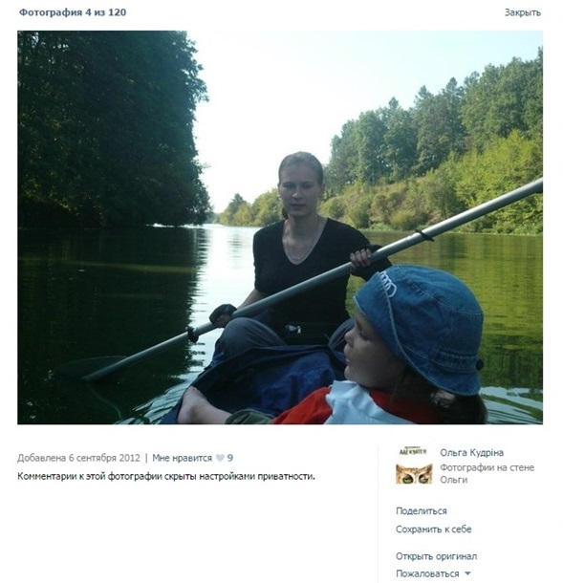563x583 pixels.
Task: Share the photo with Поделиться
Action: (x=421, y=511)
